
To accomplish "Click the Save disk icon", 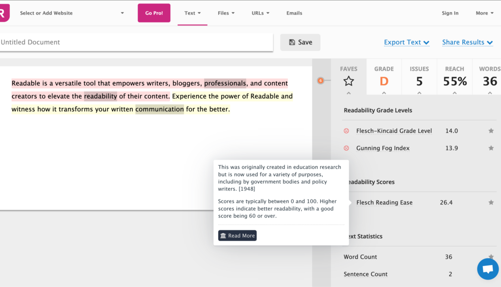I will [291, 42].
